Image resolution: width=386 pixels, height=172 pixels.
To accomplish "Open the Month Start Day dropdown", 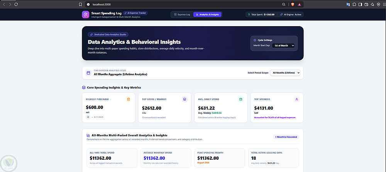I will pos(283,45).
